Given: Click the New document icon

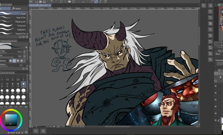Looking at the screenshot, I should tap(36, 1).
